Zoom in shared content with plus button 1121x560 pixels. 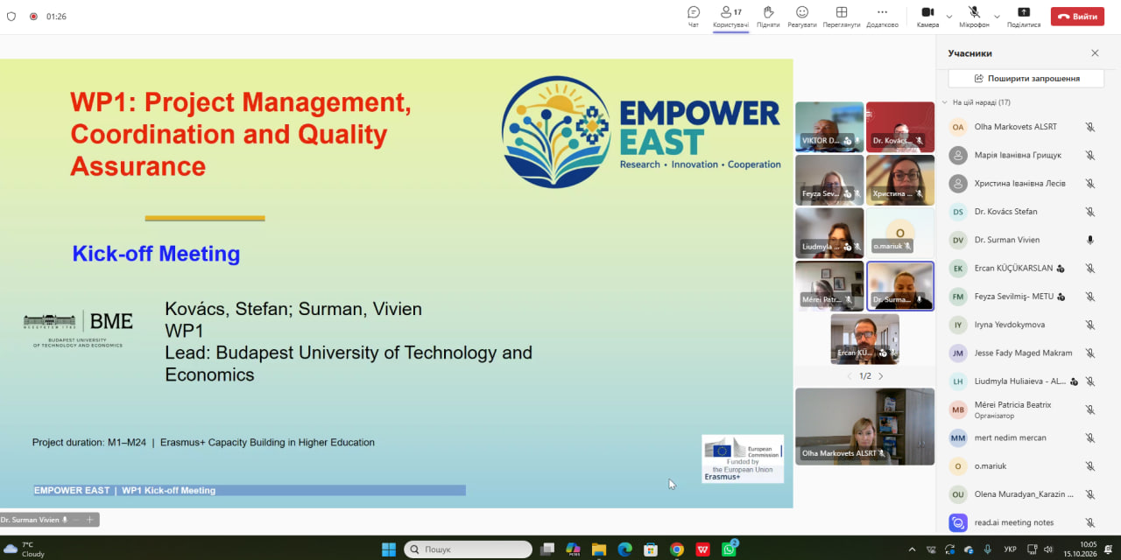tap(89, 520)
